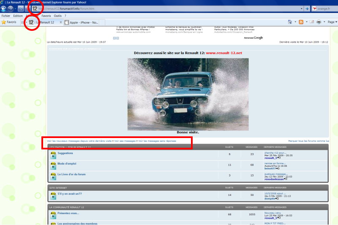The height and width of the screenshot is (225, 338).
Task: Click the R12 icon beside Suggestions
Action: pyautogui.click(x=53, y=155)
